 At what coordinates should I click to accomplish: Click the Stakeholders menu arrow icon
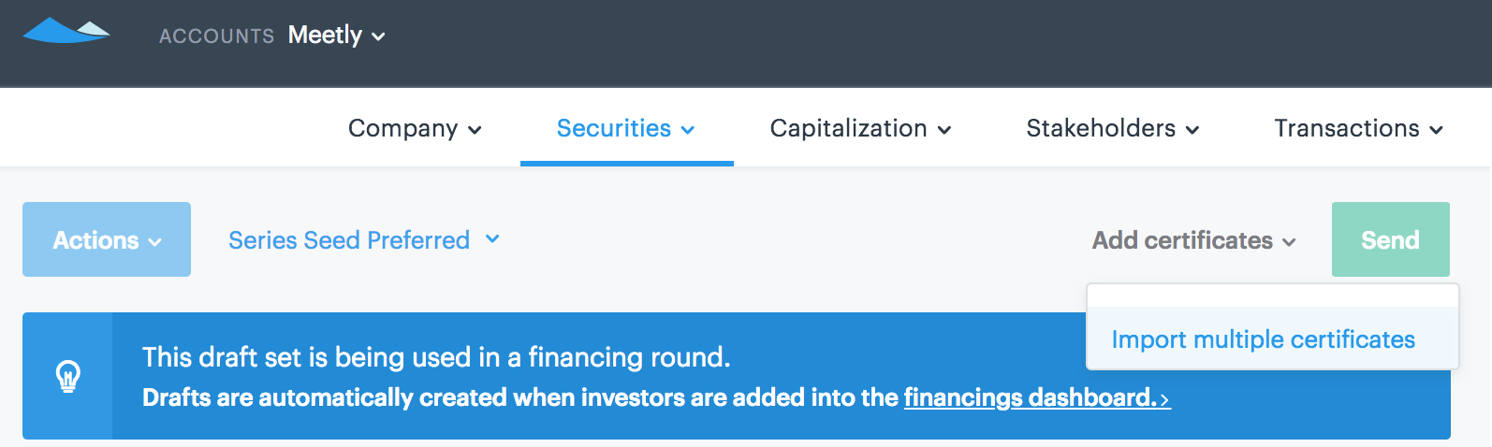point(1192,130)
